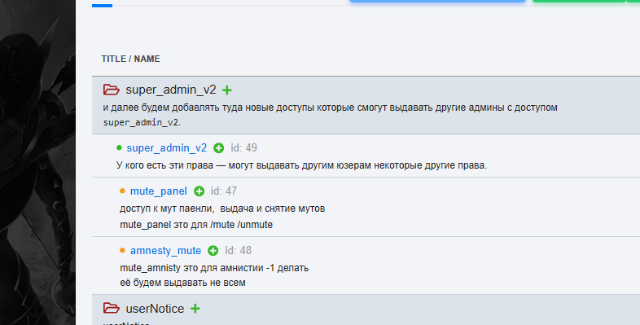This screenshot has height=325, width=640.
Task: Open the super_admin_v2 blue permission link
Action: pyautogui.click(x=167, y=147)
